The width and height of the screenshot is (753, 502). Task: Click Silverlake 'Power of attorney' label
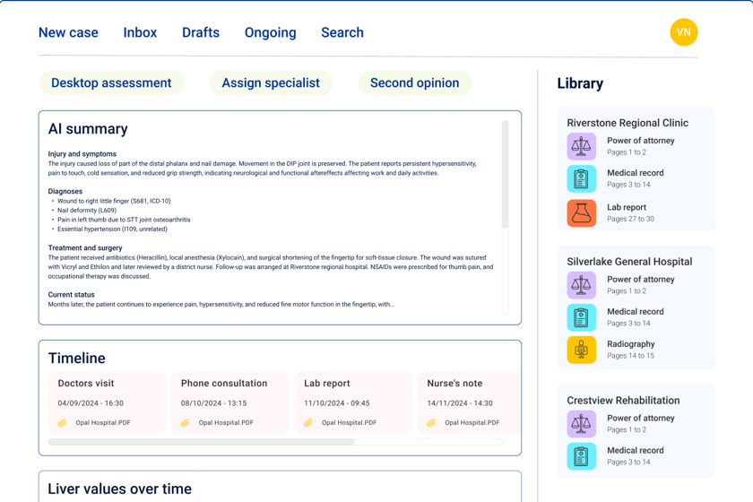[641, 279]
